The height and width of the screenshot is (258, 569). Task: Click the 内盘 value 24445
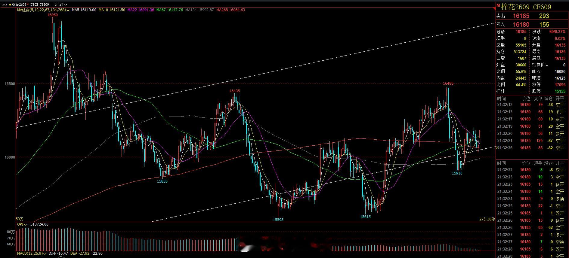[521, 78]
